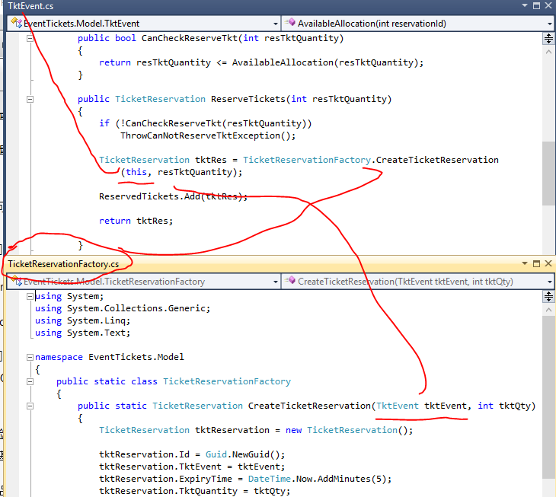556x497 pixels.
Task: Click 'using System.Text;' line
Action: (82, 333)
